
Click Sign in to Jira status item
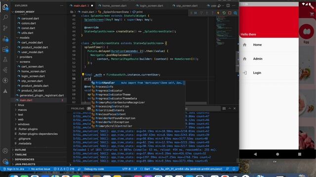coord(13,169)
